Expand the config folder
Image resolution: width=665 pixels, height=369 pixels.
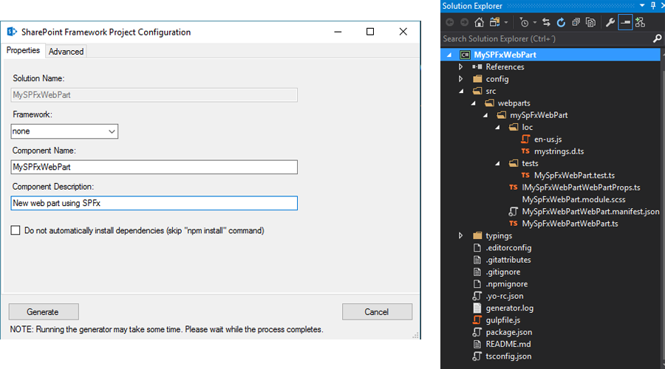[461, 79]
